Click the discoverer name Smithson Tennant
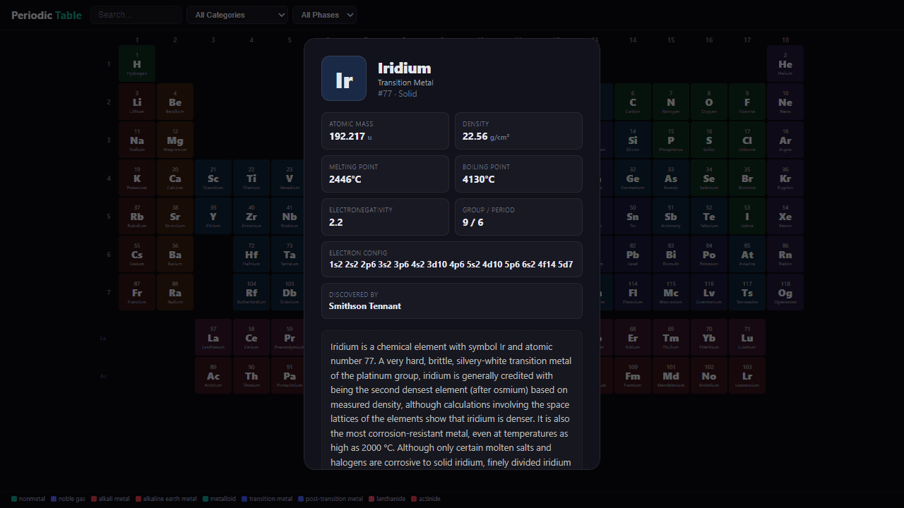Image resolution: width=904 pixels, height=508 pixels. coord(365,306)
